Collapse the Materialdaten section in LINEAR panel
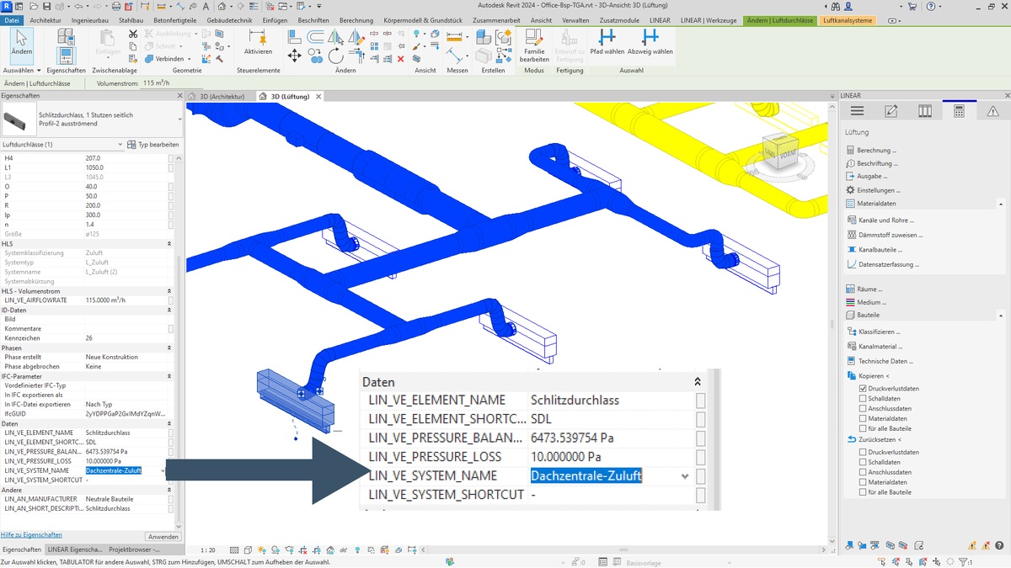Viewport: 1011px width, 568px height. point(1001,204)
